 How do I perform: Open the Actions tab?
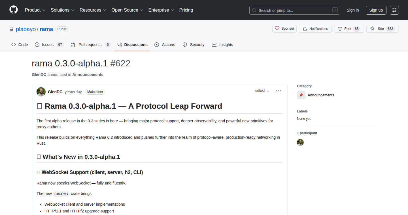click(165, 45)
